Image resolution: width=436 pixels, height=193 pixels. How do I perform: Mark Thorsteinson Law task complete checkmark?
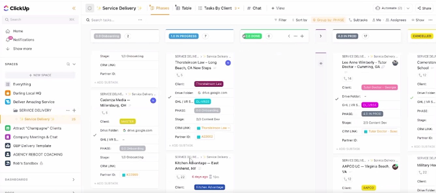click(x=170, y=97)
